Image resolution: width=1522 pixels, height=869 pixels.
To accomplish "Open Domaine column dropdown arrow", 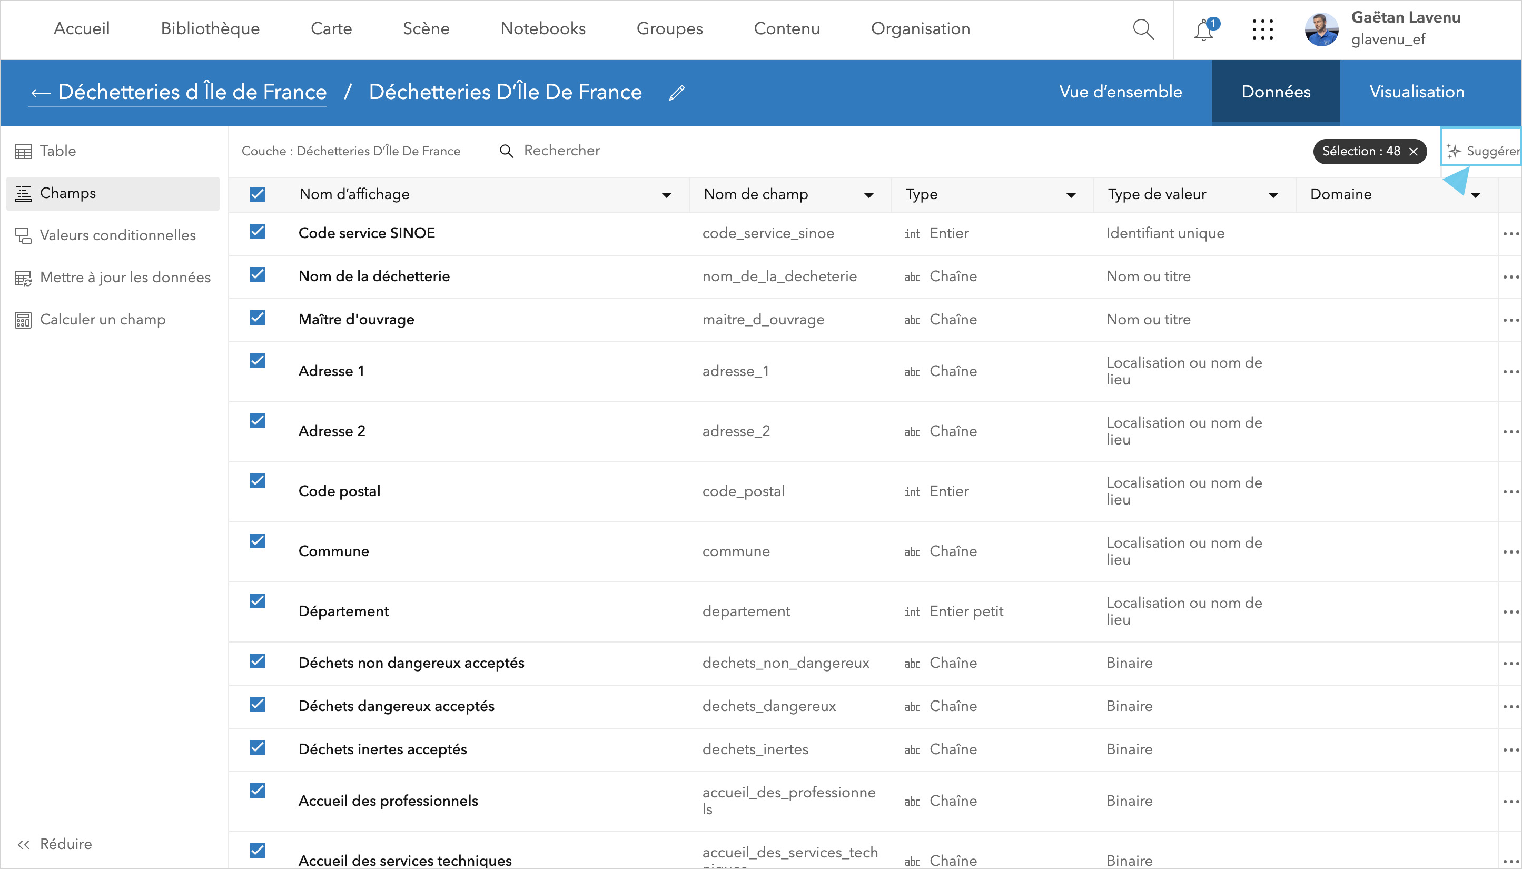I will pyautogui.click(x=1476, y=195).
